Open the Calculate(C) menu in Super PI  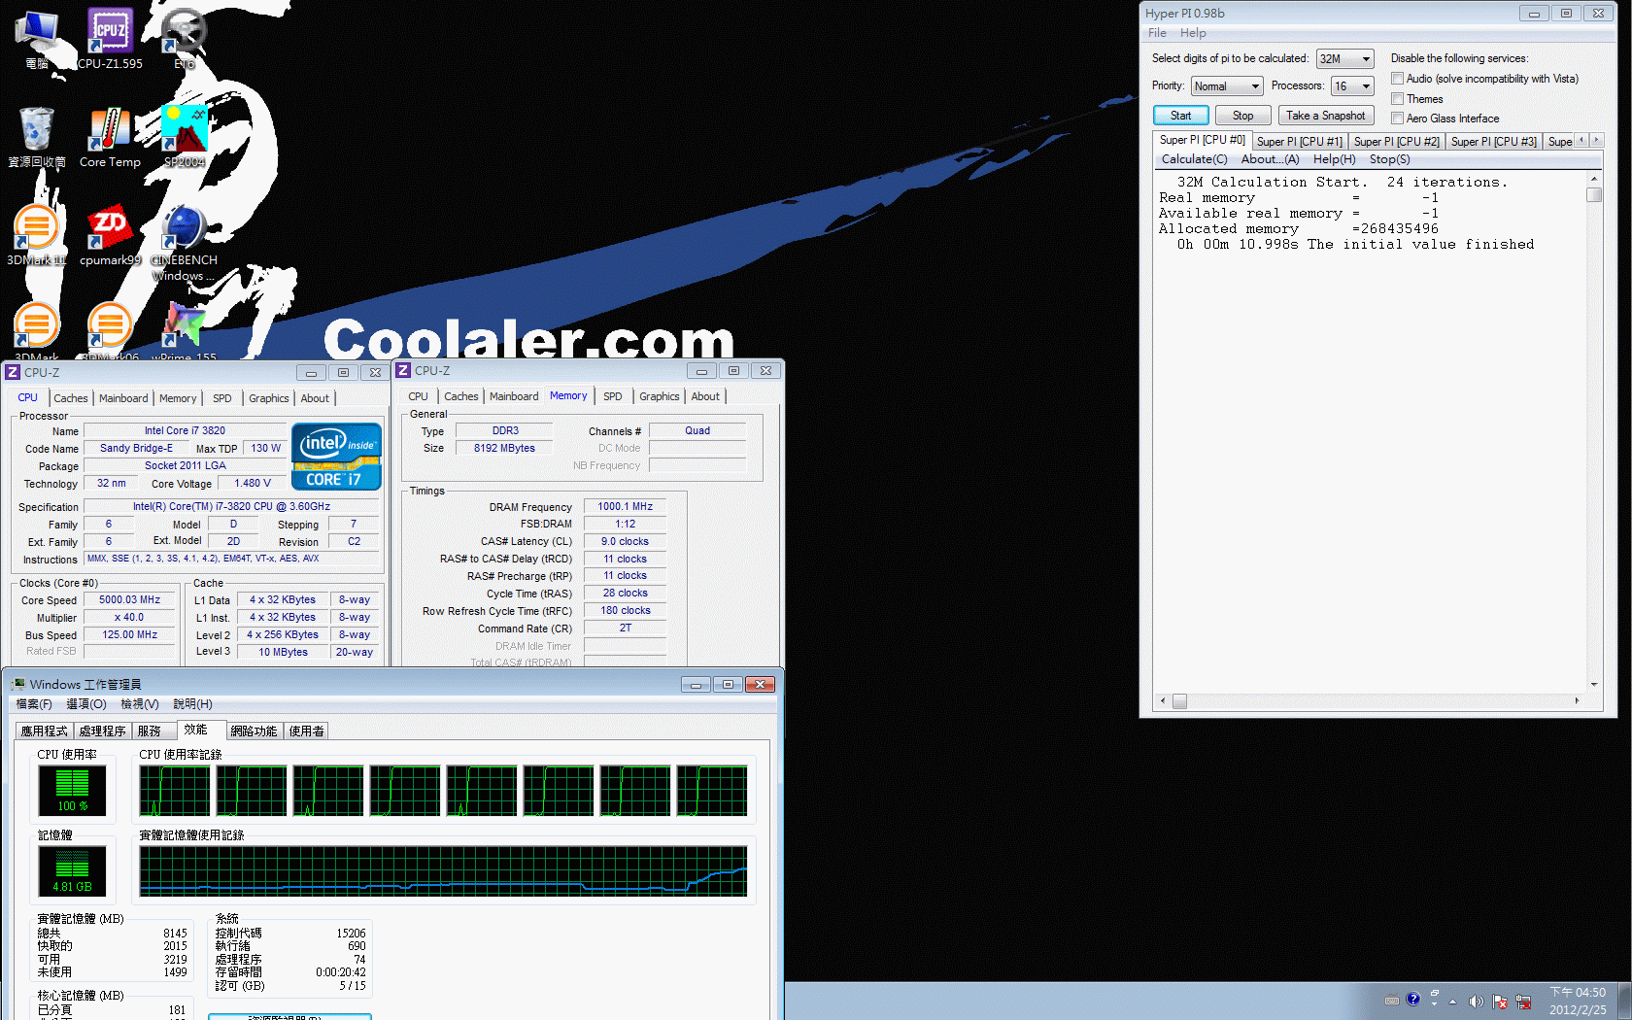pos(1195,159)
